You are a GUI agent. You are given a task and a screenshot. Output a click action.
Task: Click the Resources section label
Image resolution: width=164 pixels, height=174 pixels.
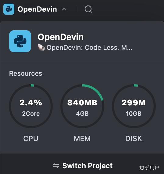(x=26, y=74)
